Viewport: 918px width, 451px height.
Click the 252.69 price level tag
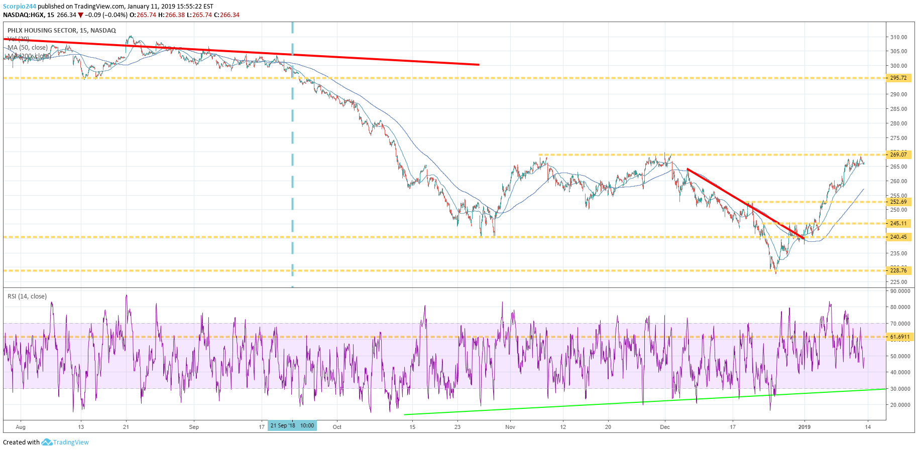[x=898, y=202]
